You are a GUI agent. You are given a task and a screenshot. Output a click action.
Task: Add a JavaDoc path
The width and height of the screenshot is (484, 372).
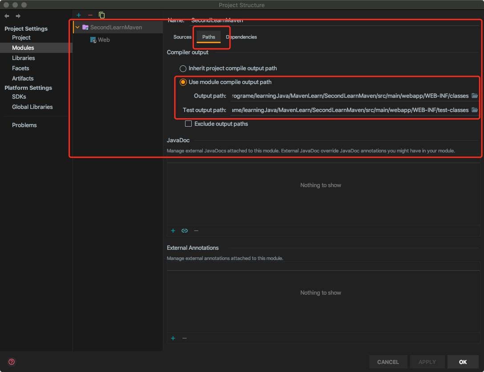(x=173, y=231)
